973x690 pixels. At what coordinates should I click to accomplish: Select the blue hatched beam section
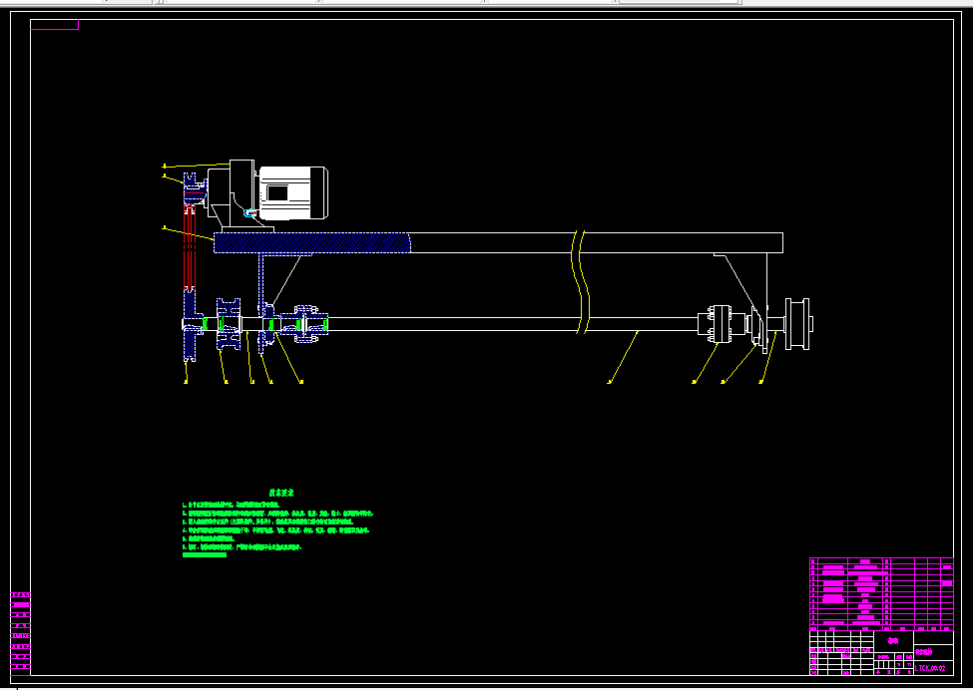312,242
